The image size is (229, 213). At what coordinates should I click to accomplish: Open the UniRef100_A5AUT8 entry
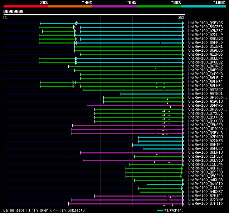pos(205,102)
